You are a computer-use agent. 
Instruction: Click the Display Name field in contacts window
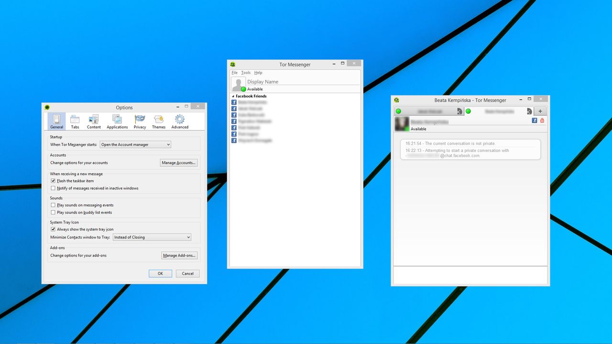[303, 82]
